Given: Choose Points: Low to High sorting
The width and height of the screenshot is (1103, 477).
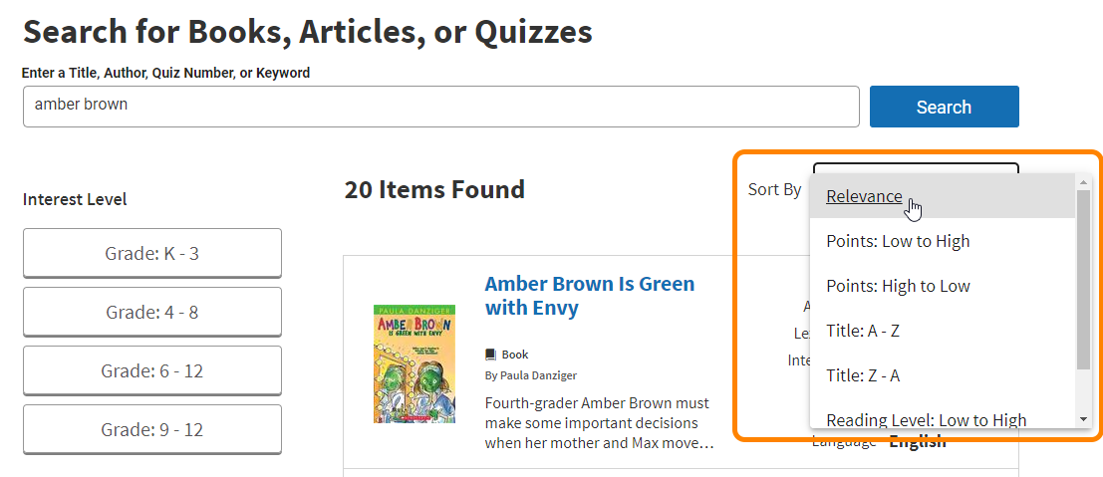Looking at the screenshot, I should [x=898, y=241].
